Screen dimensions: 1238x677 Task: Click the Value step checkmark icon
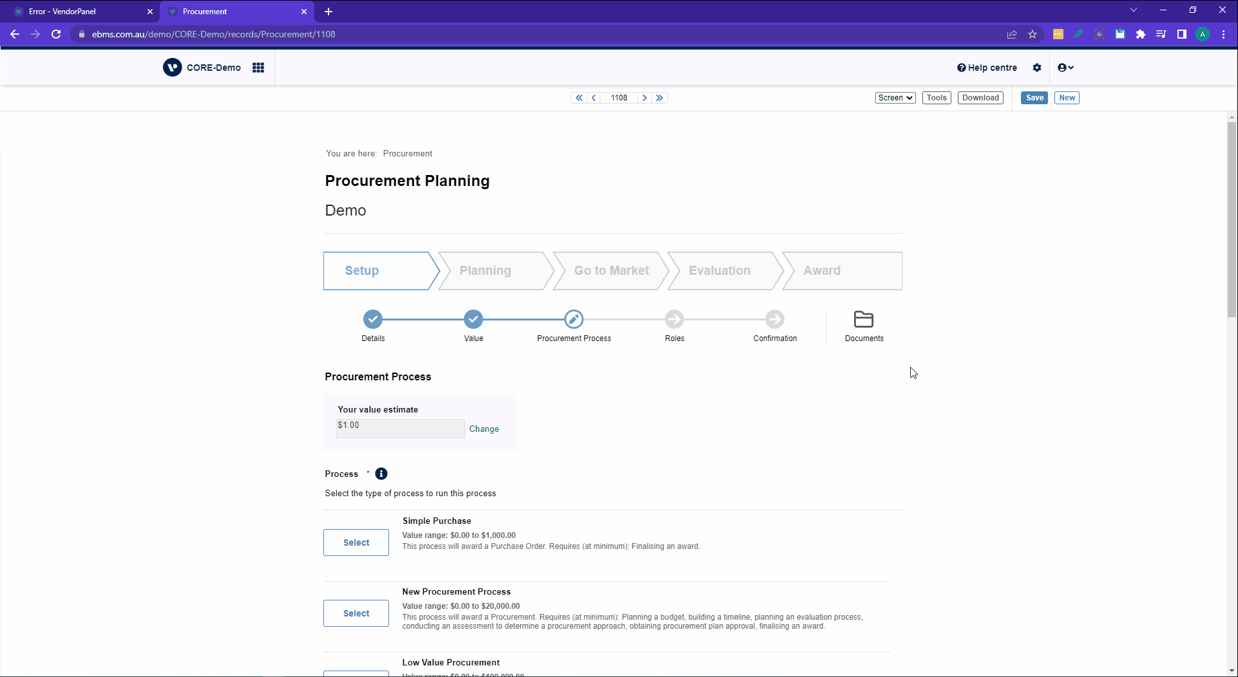pos(473,319)
